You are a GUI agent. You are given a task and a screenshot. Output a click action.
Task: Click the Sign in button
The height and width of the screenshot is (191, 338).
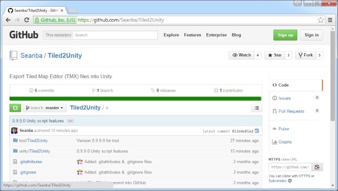tap(312, 35)
